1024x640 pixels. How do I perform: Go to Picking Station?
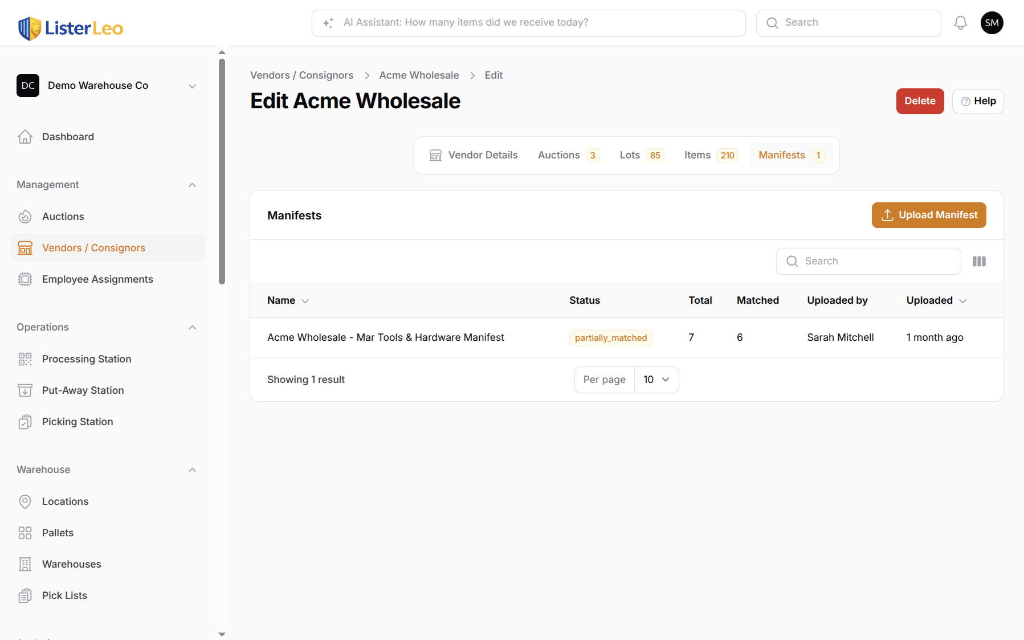[108, 422]
